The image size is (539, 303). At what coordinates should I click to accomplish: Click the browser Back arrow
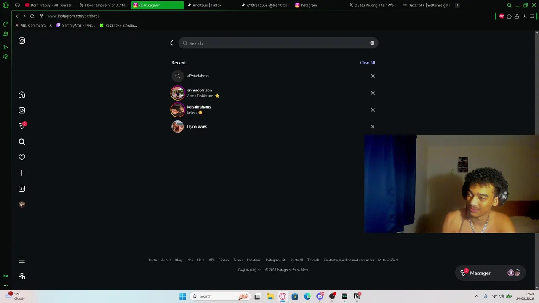tap(17, 16)
